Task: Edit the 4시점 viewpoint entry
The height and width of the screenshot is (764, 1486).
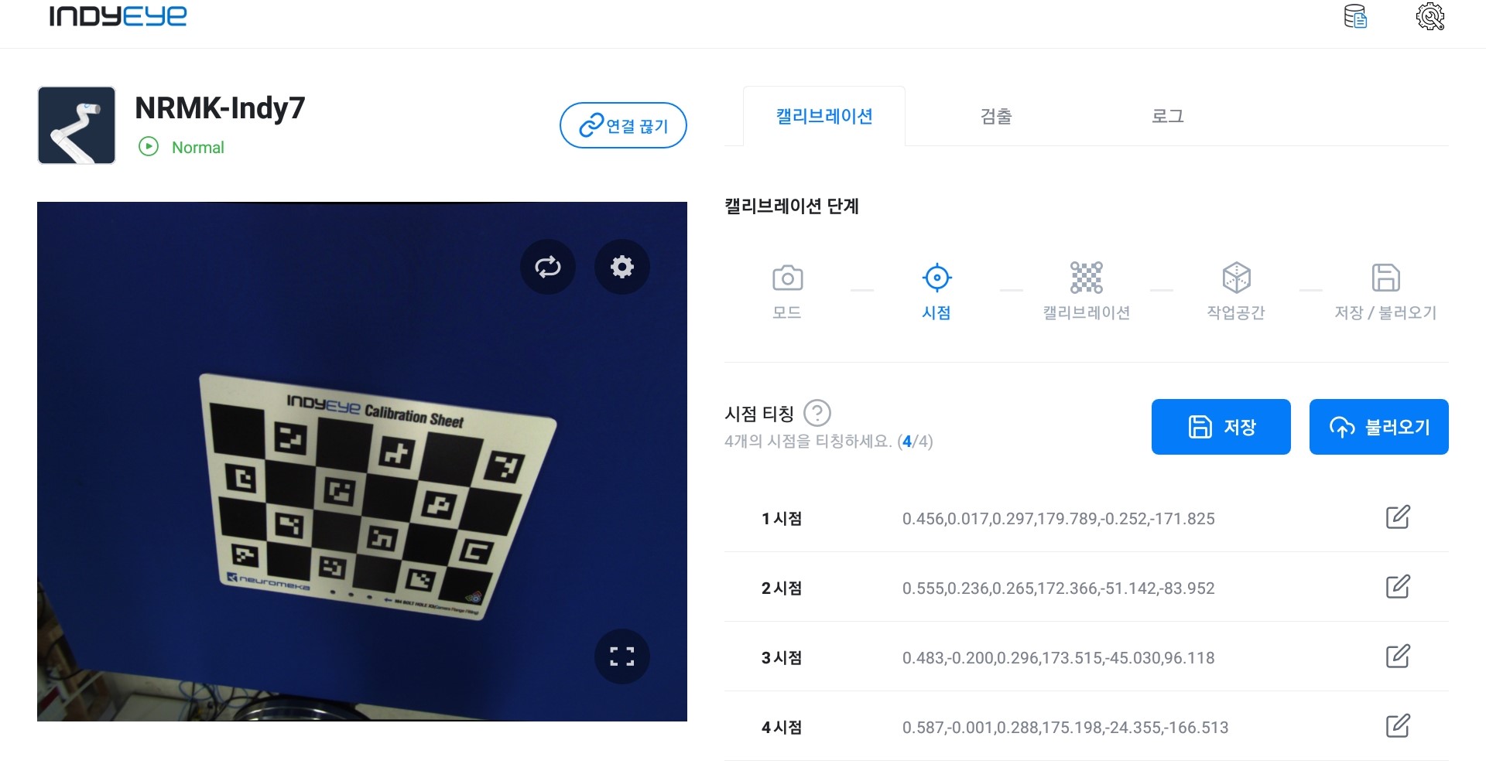Action: 1398,726
